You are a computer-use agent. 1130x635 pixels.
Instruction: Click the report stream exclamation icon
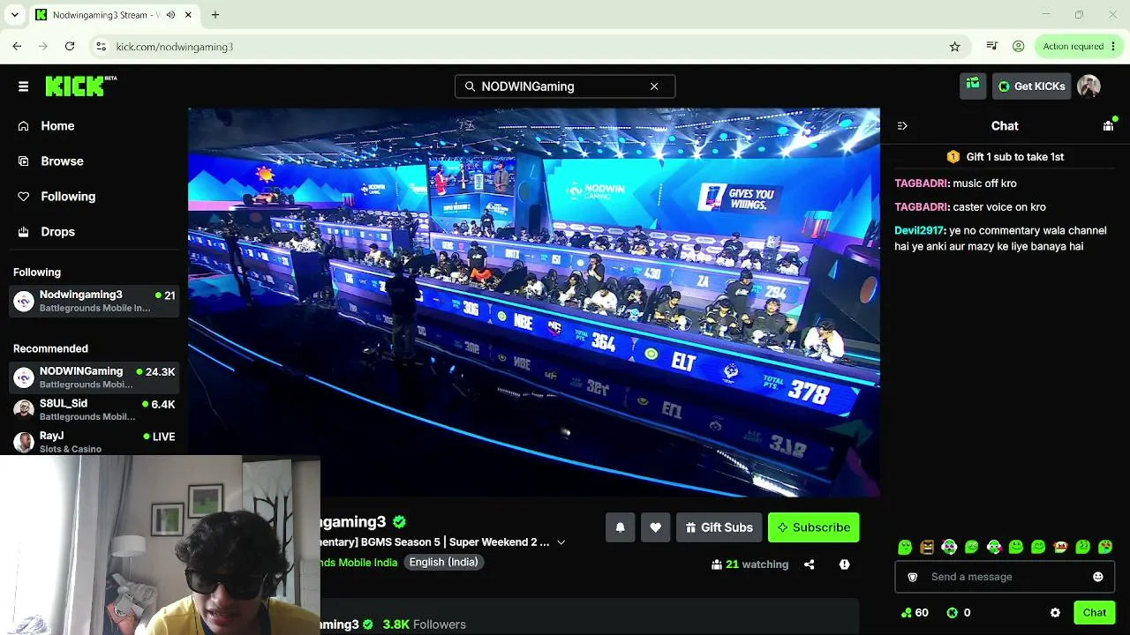(x=845, y=564)
